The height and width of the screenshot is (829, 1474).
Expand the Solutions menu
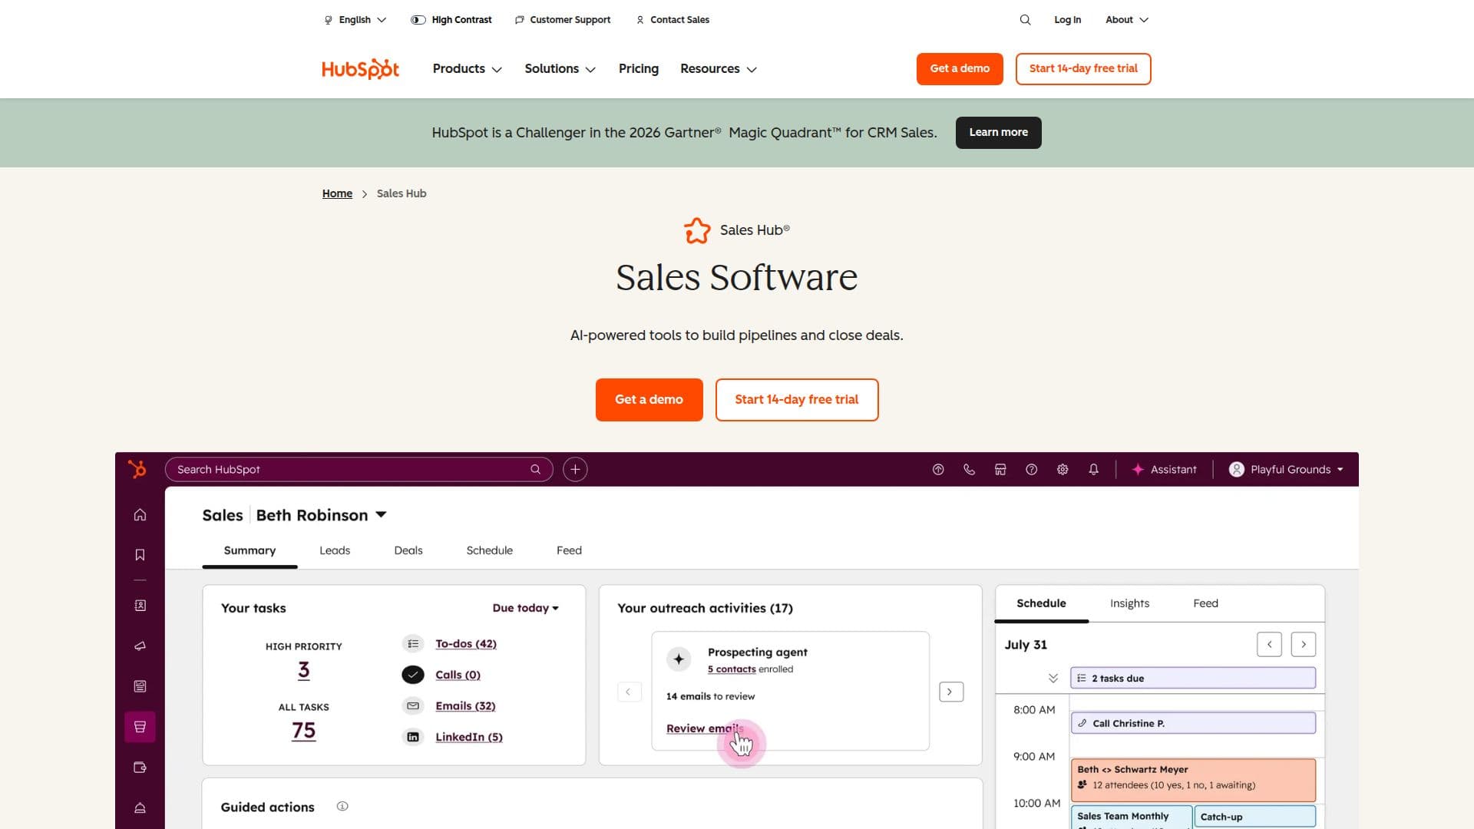560,69
